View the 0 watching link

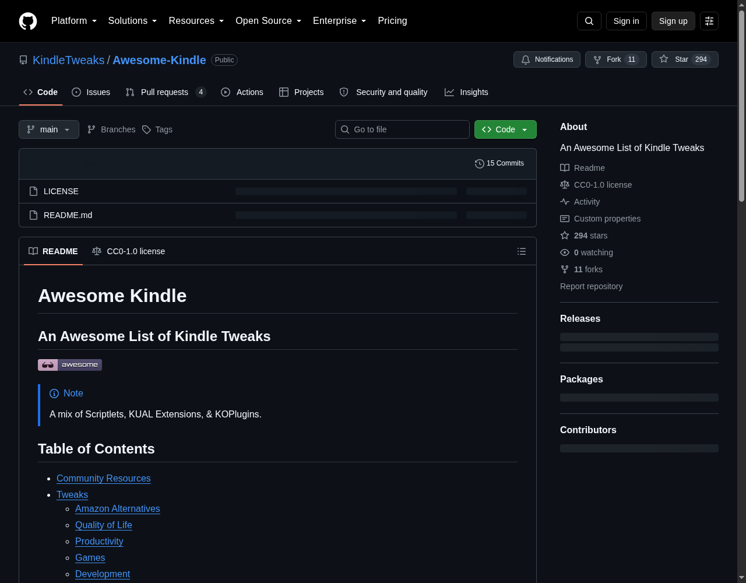[x=587, y=252]
